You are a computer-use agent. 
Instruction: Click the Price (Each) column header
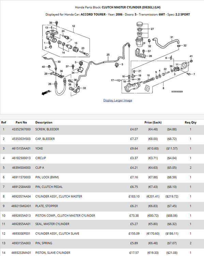(153, 123)
